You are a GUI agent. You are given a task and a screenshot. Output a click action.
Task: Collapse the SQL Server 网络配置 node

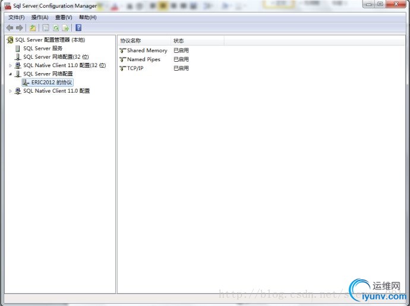[x=10, y=74]
